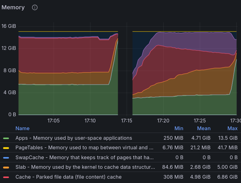
Task: Click the blue SwapCache series color swatch
Action: point(6,158)
